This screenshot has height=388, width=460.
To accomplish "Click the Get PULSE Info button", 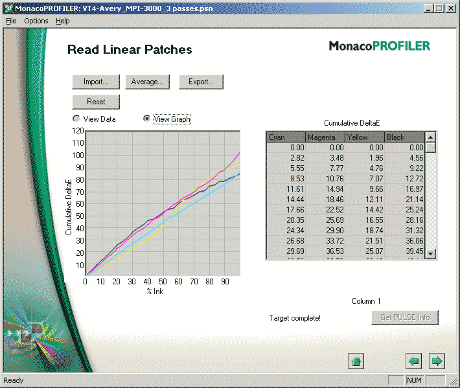I will (x=405, y=317).
